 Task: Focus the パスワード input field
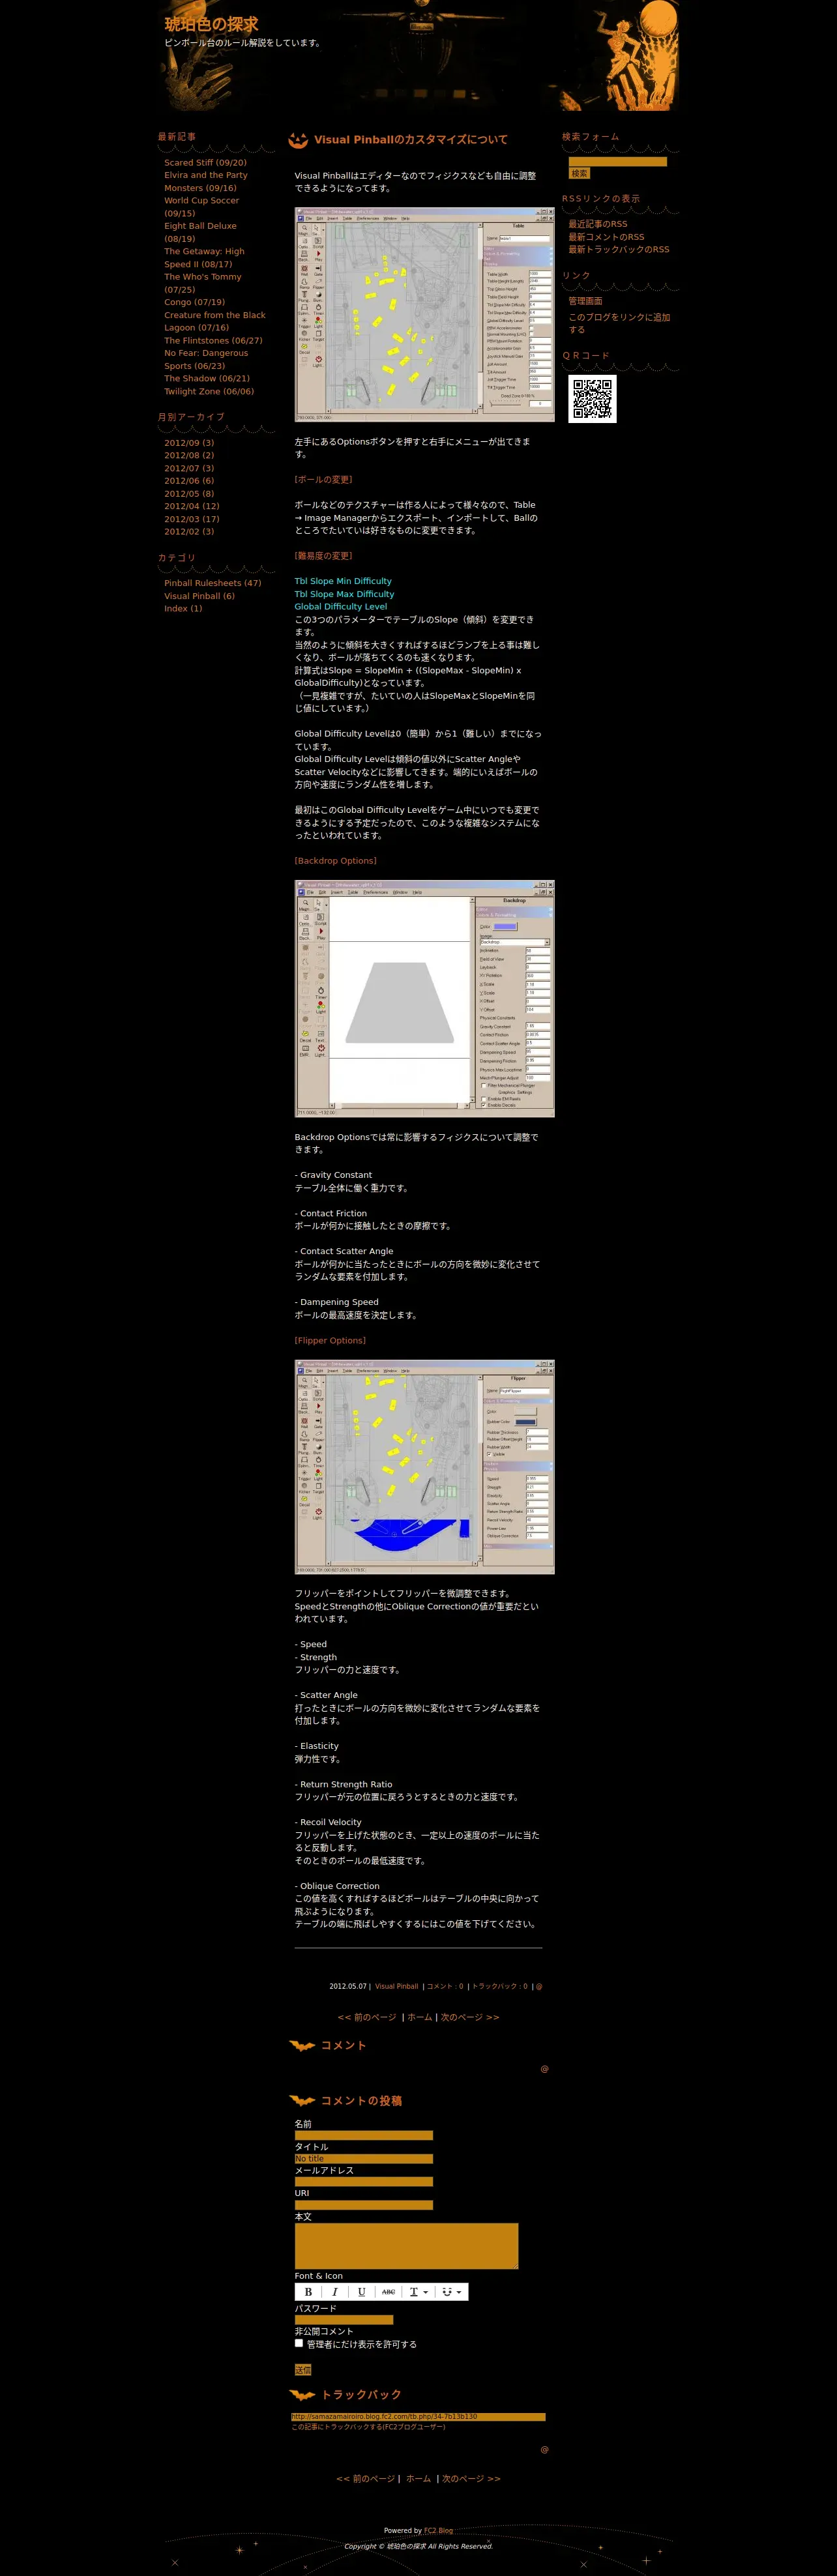pyautogui.click(x=343, y=2319)
